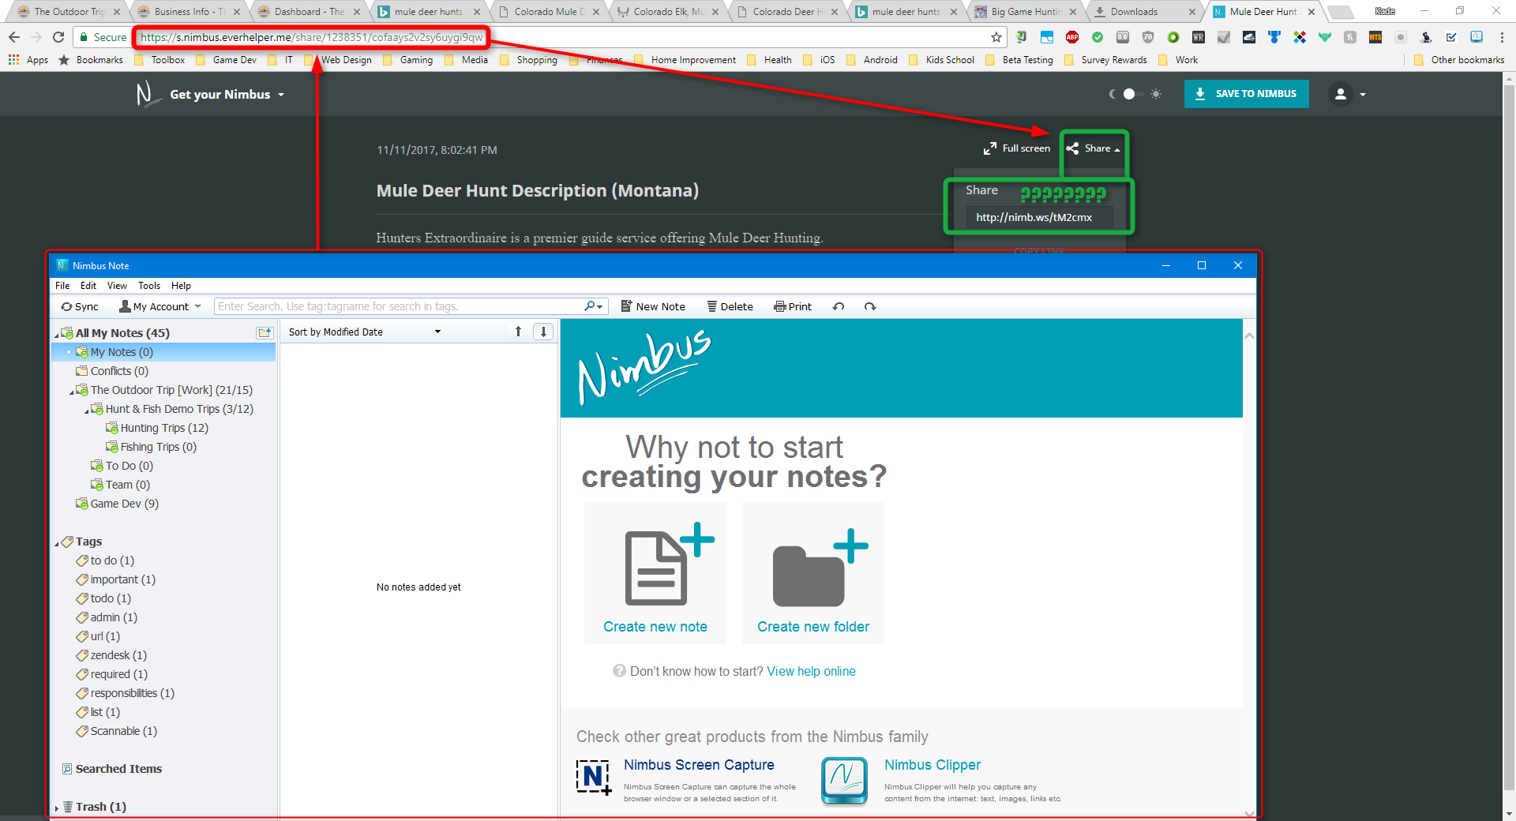Select the Hunting Trips (12) folder
1516x821 pixels.
tap(156, 428)
